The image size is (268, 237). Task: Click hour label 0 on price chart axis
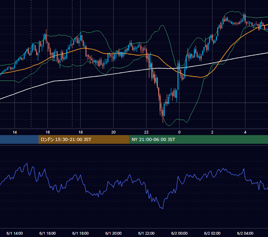click(179, 132)
